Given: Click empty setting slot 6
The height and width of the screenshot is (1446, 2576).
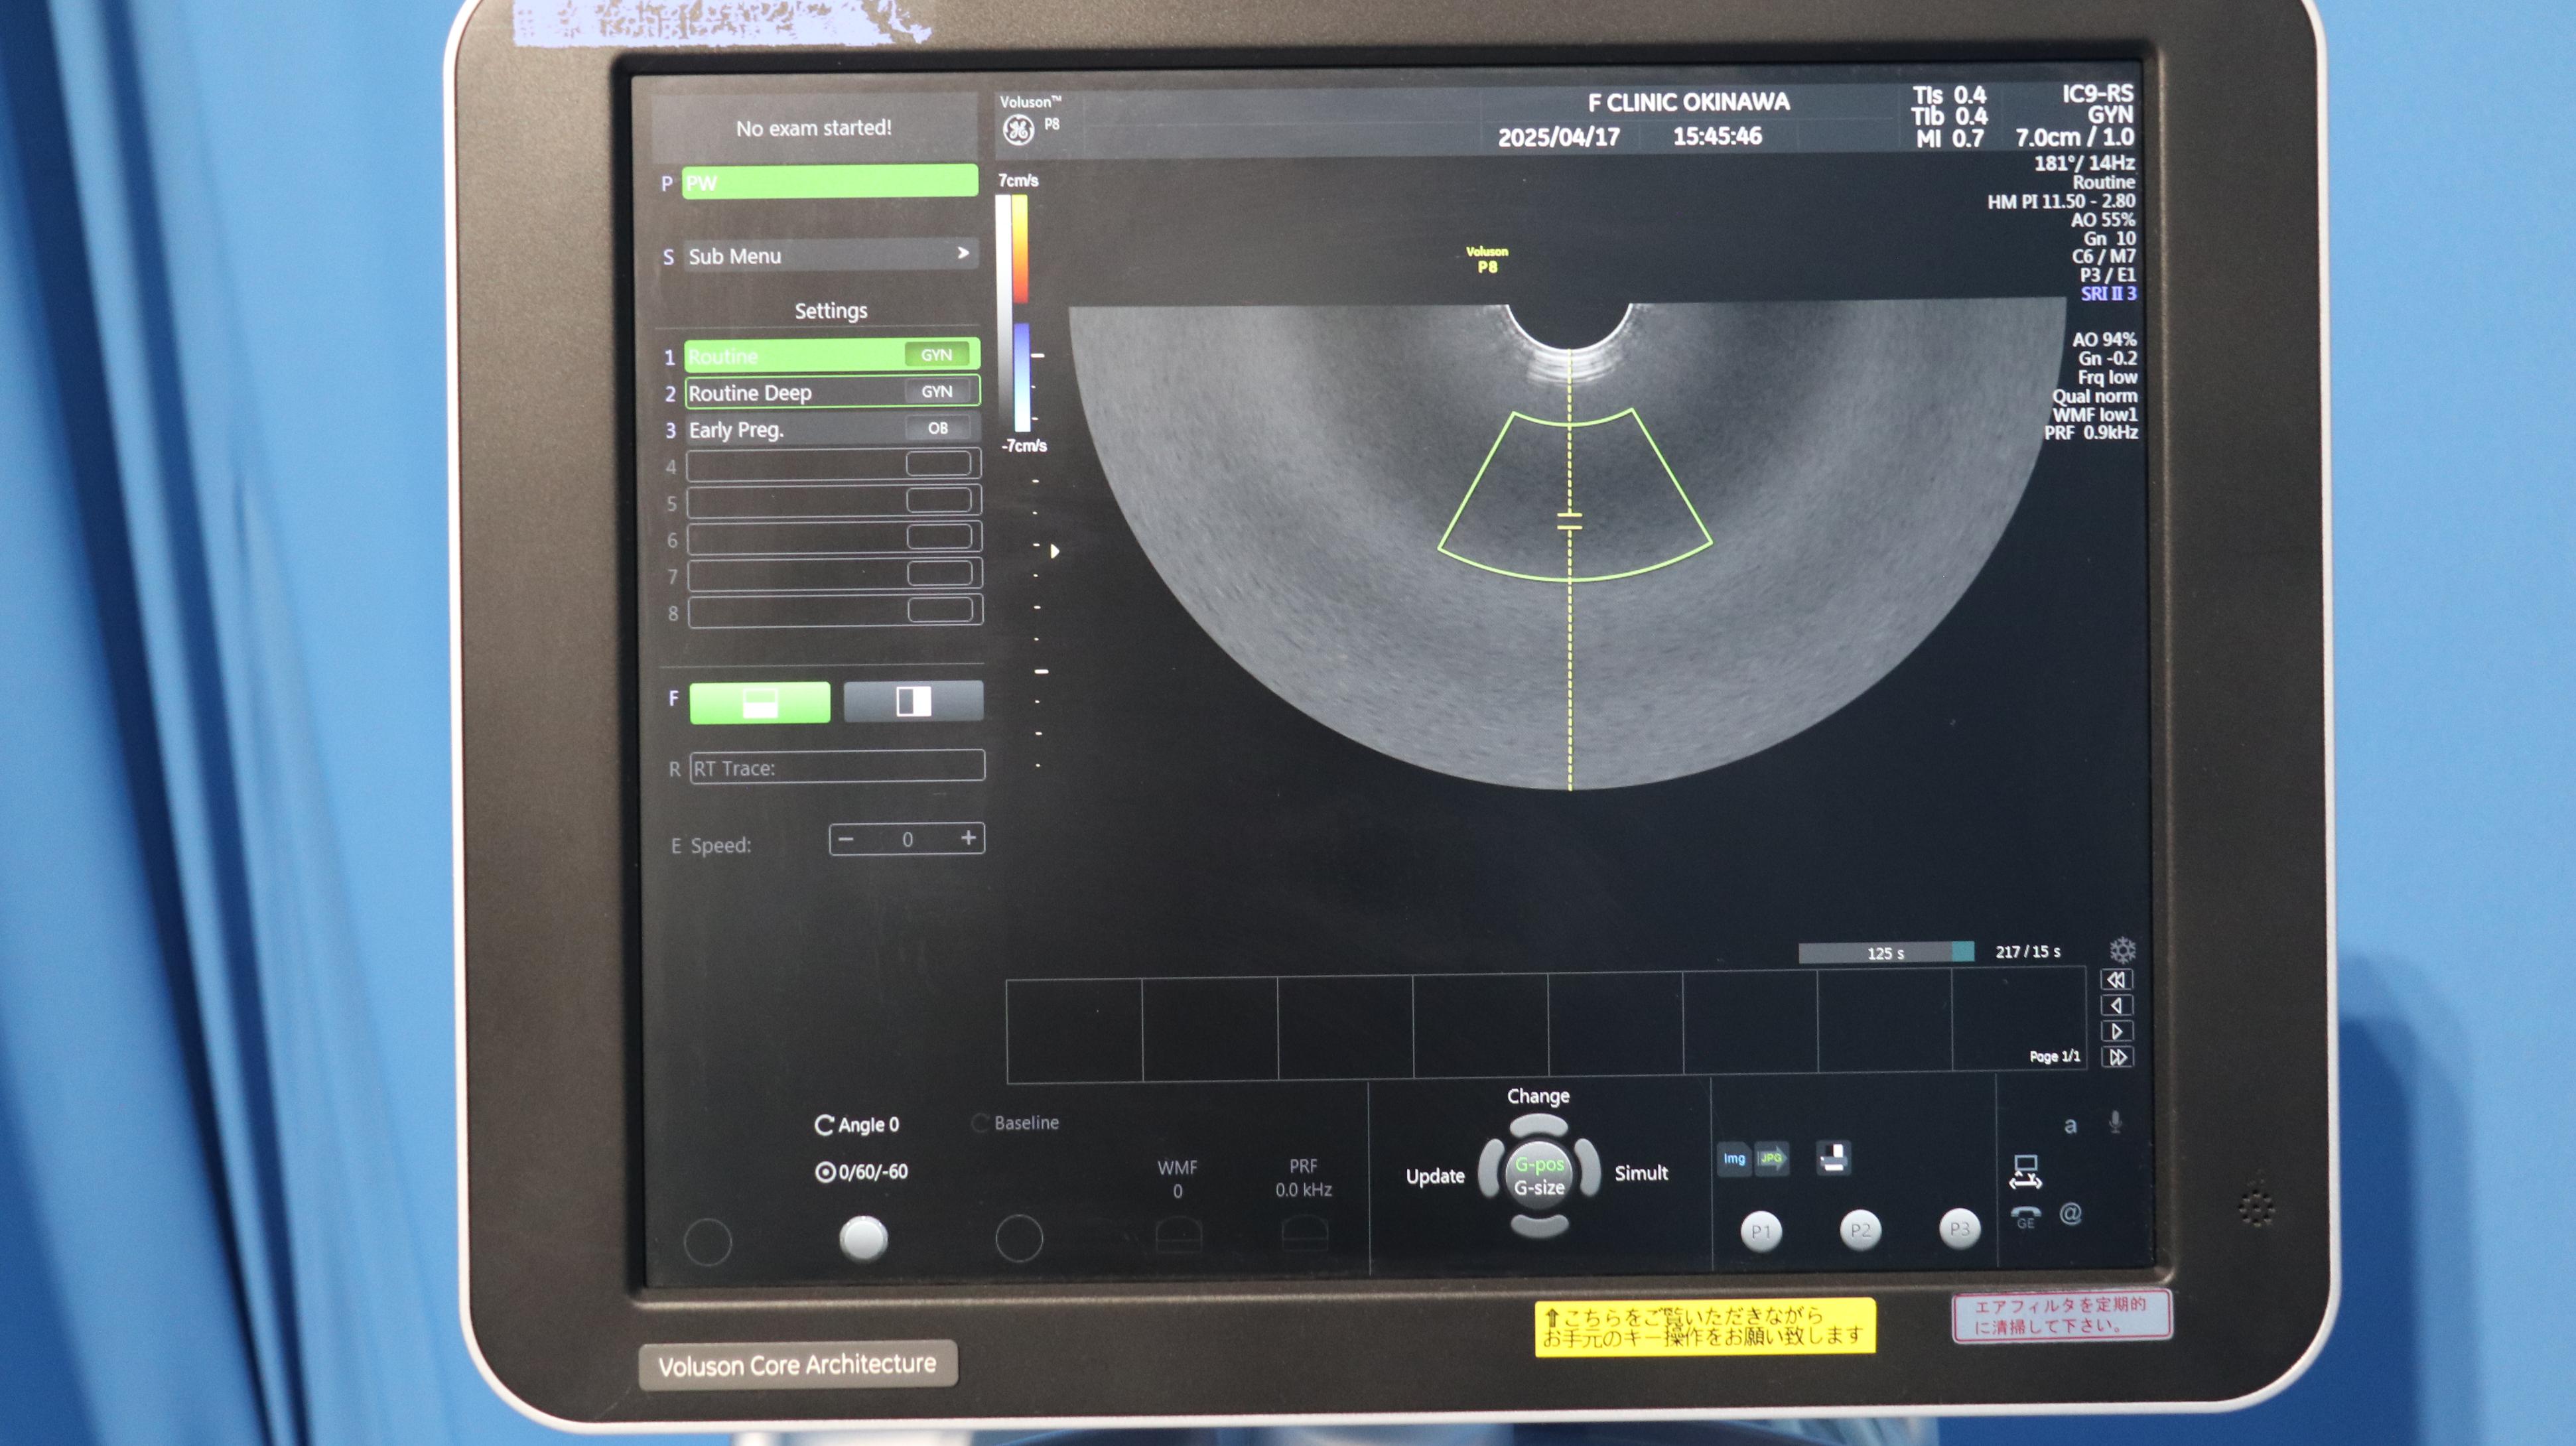Looking at the screenshot, I should [x=835, y=538].
